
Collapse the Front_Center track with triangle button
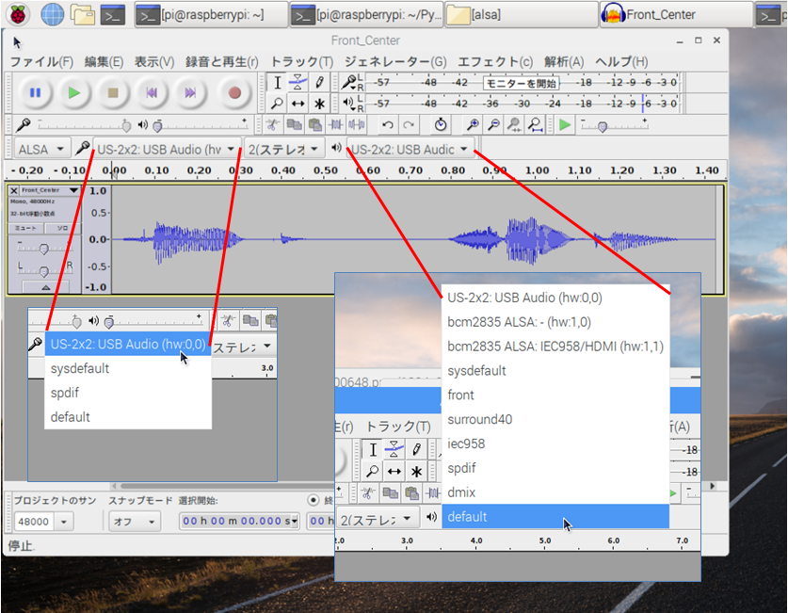[46, 287]
